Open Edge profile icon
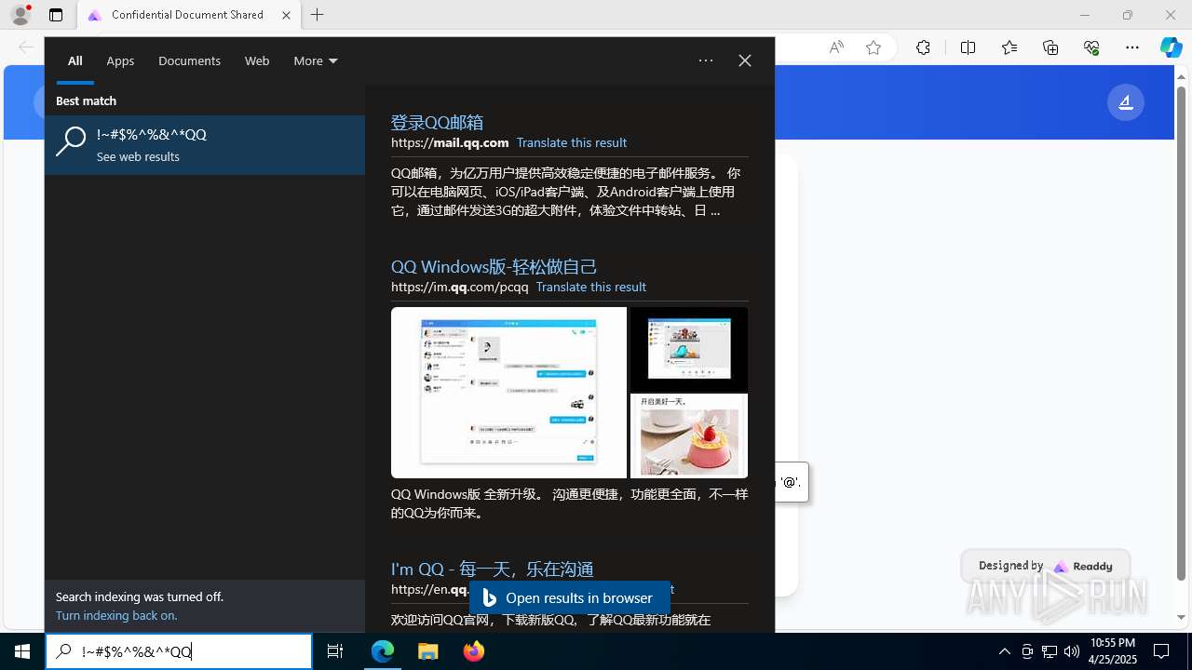This screenshot has width=1192, height=670. [20, 15]
